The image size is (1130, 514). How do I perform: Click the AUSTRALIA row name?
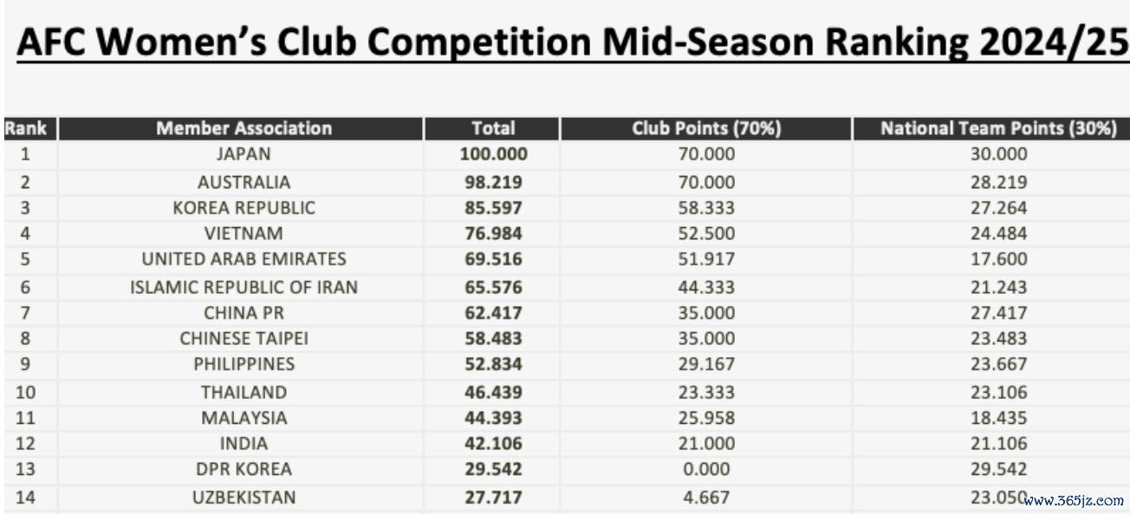[244, 182]
